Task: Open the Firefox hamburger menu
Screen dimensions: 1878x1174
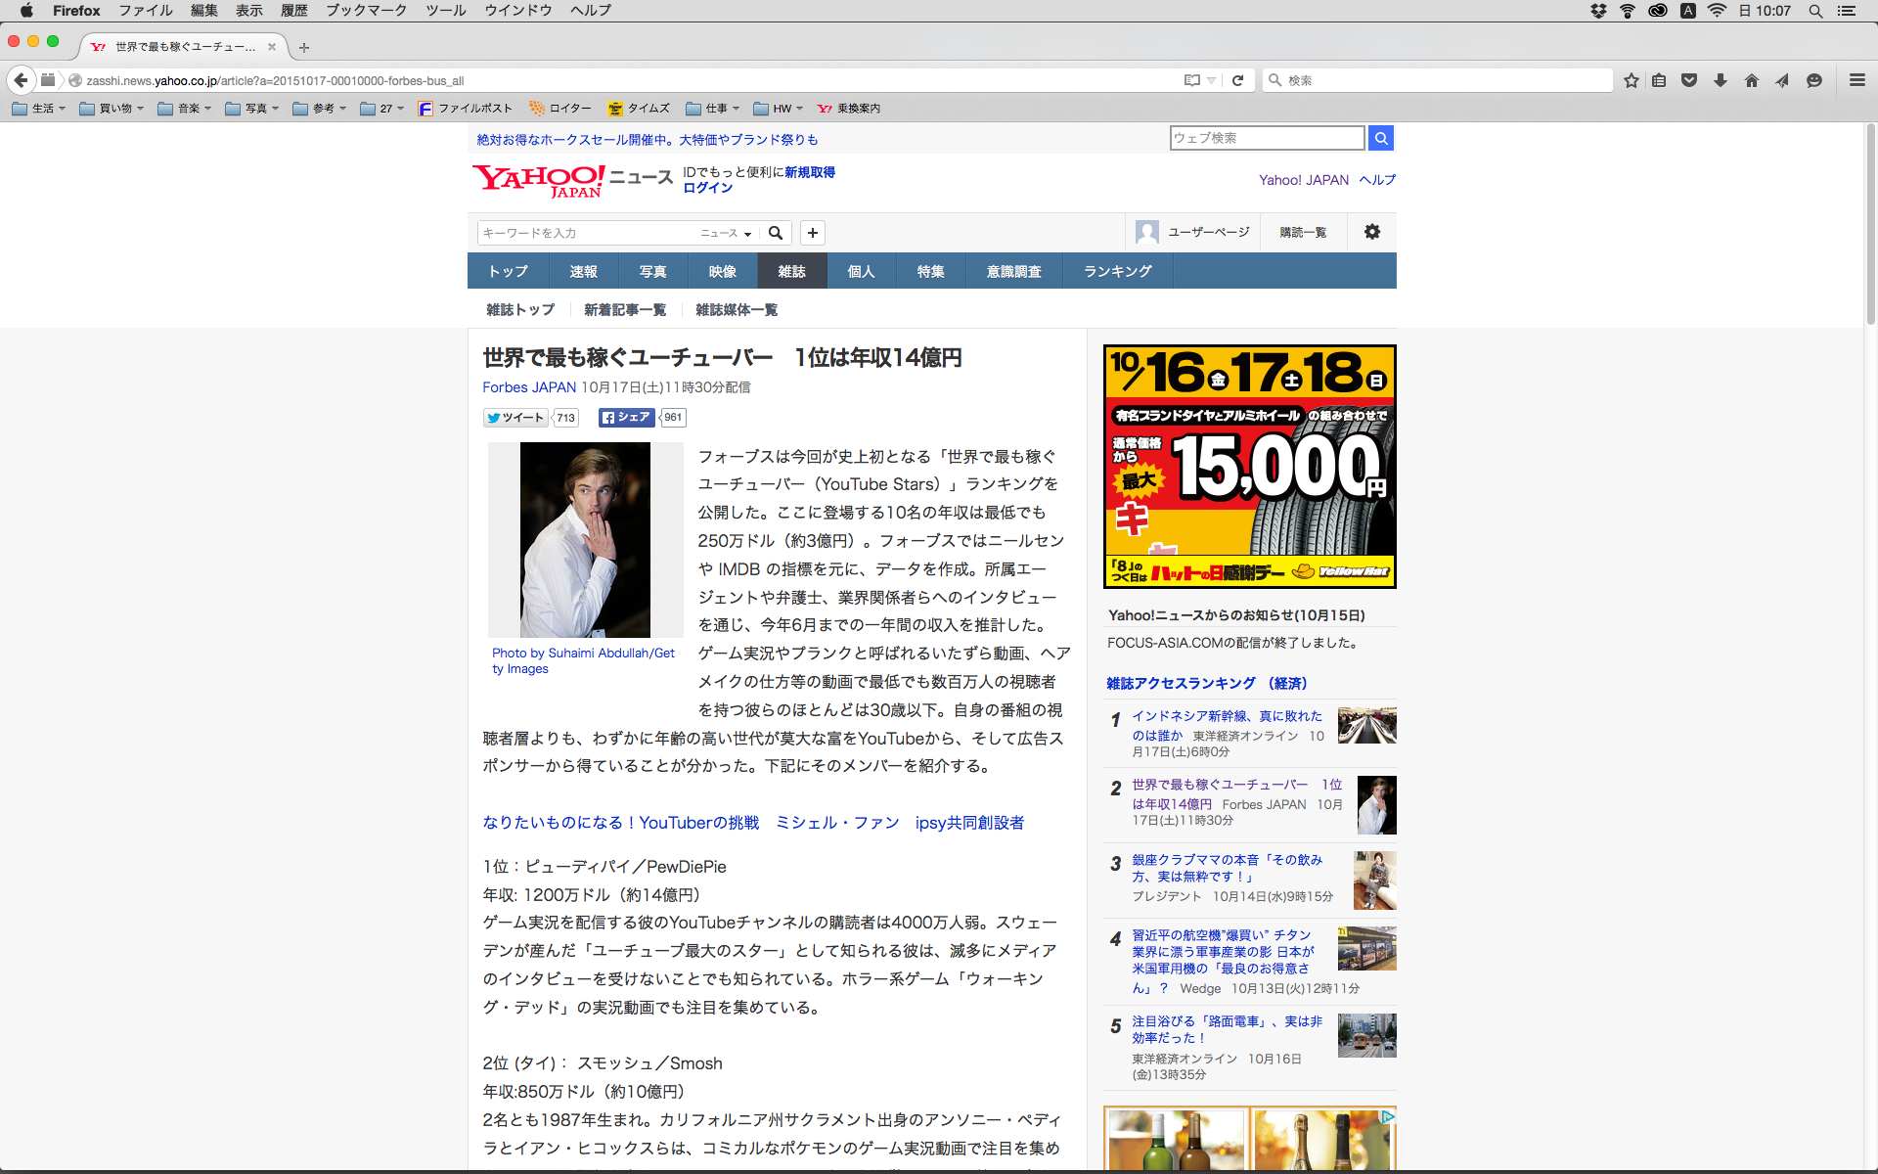Action: point(1856,80)
